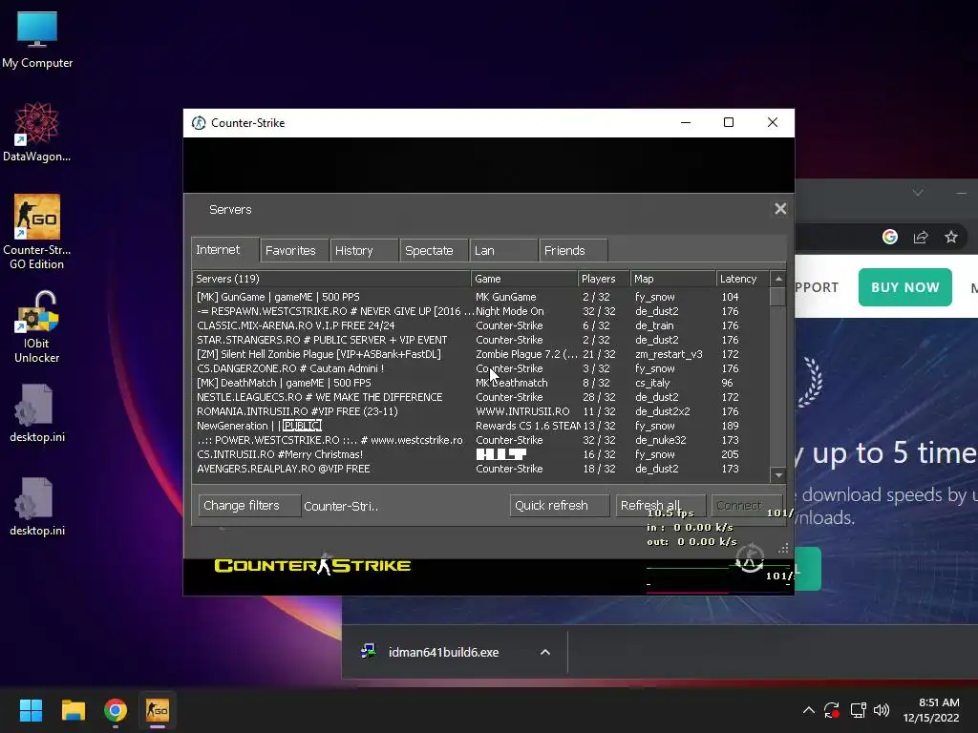
Task: Click the server list scrollbar thumb
Action: pos(777,296)
